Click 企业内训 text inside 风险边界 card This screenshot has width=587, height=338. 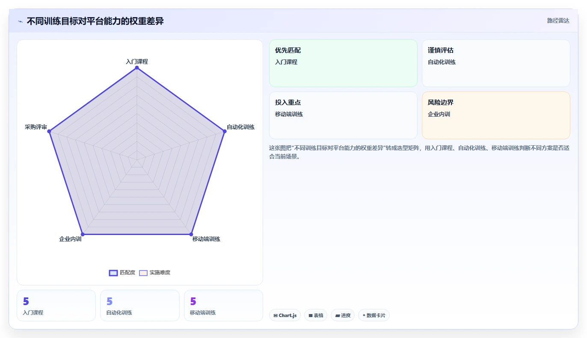(x=439, y=114)
